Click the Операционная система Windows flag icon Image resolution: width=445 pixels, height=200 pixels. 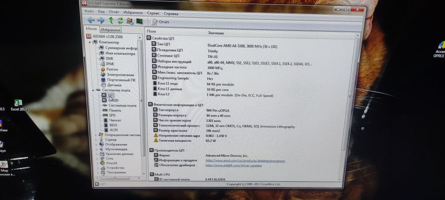101,135
